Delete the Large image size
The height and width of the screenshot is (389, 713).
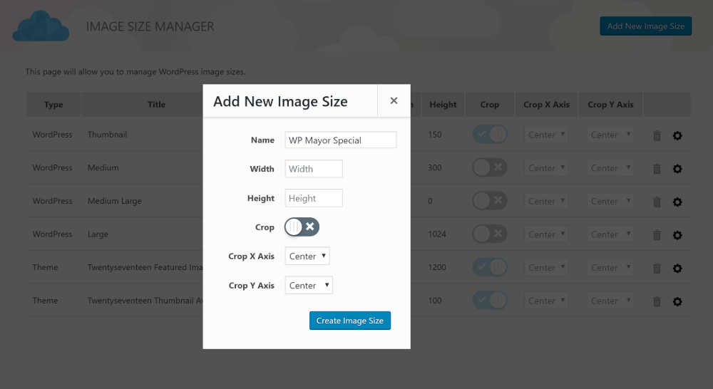pyautogui.click(x=657, y=235)
